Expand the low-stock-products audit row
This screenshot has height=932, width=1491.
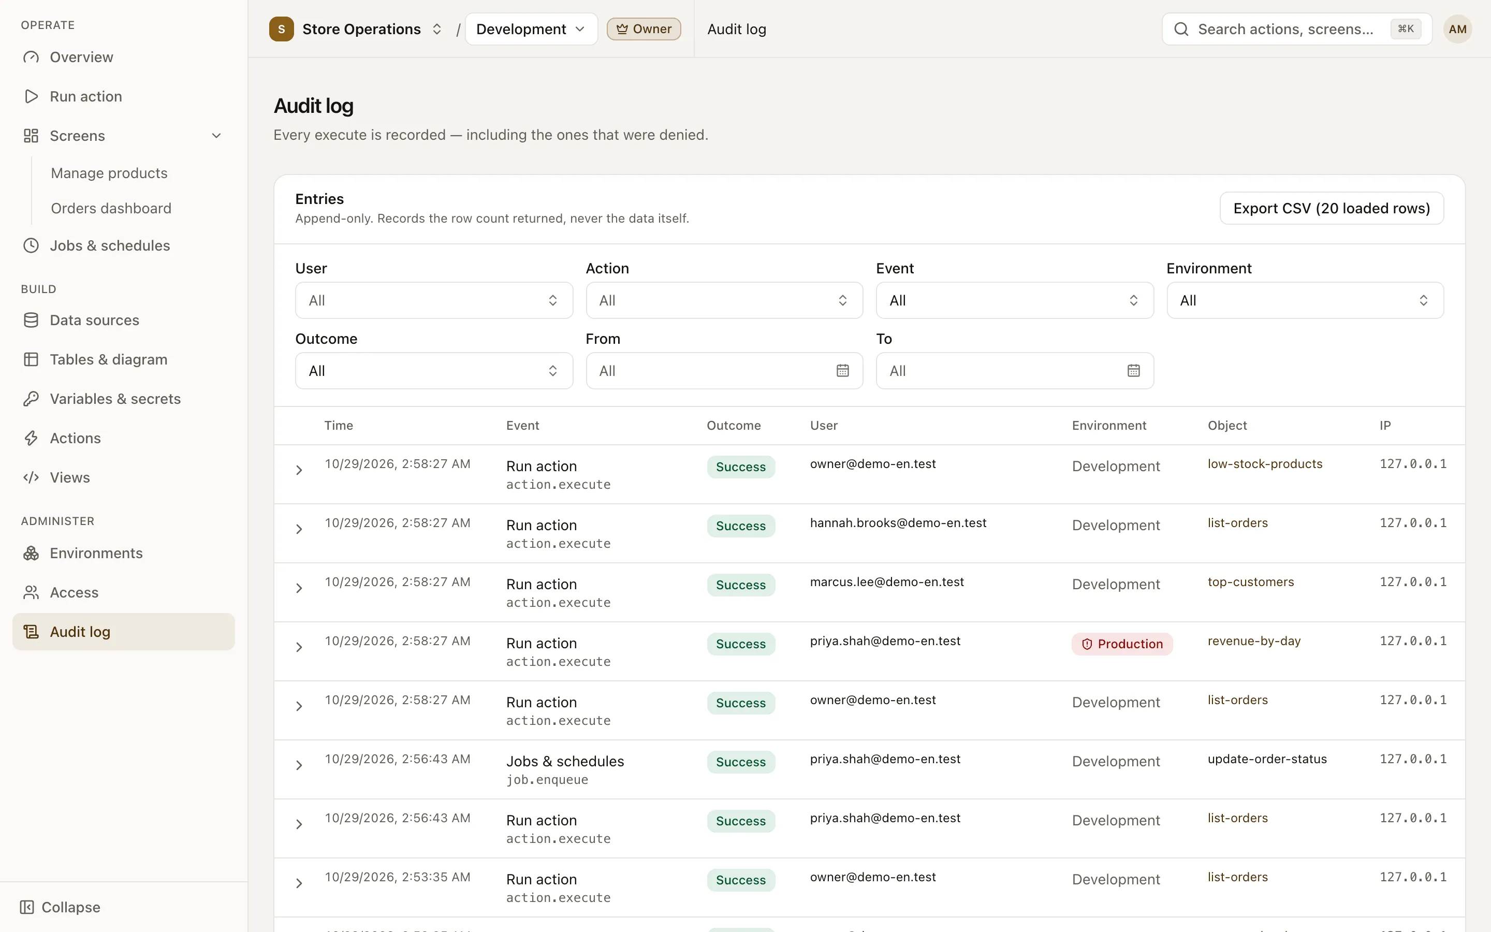[299, 470]
